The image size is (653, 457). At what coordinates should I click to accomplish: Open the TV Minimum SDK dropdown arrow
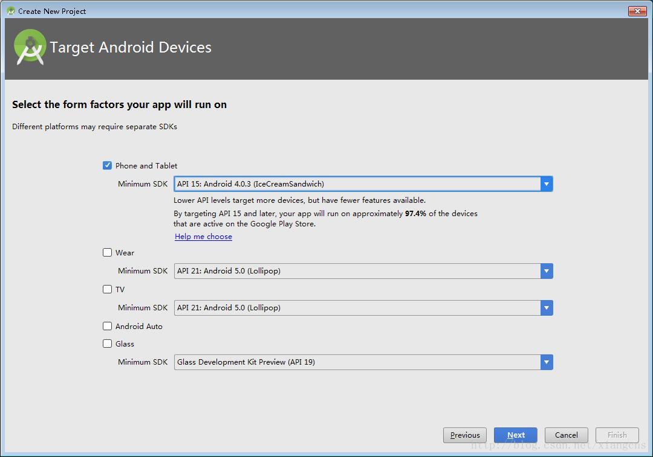click(x=547, y=308)
